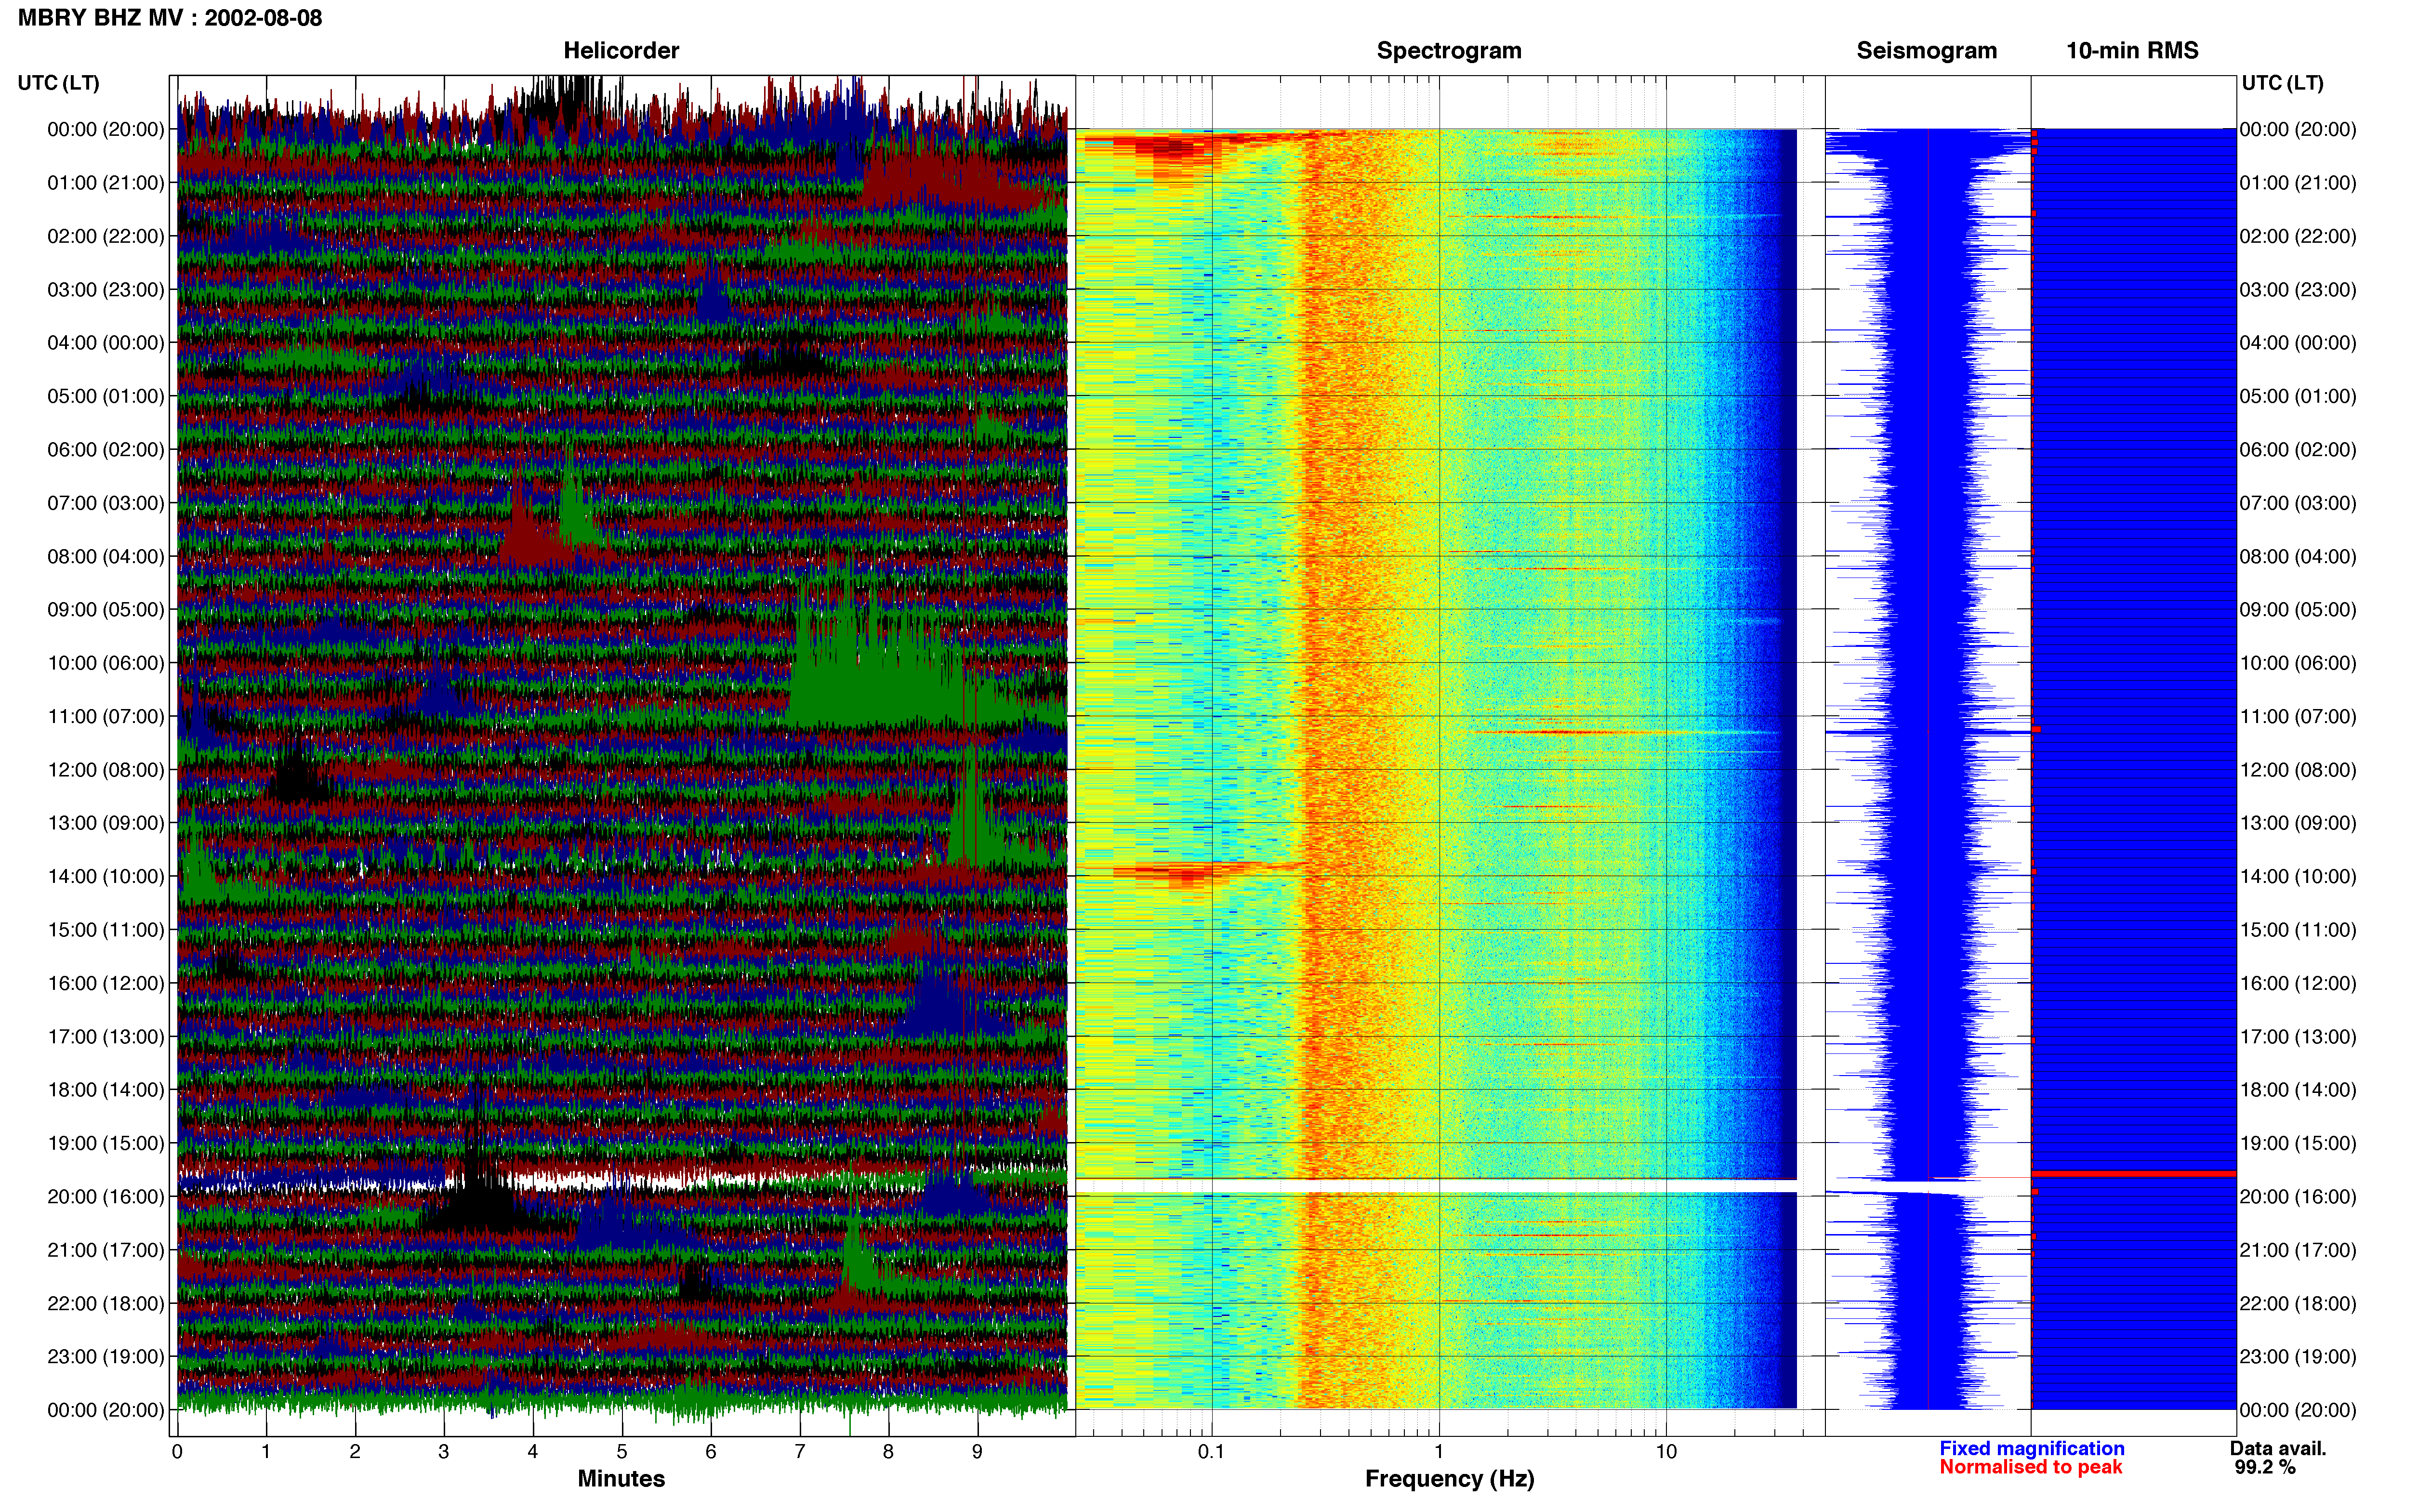Select the 'Seismogram' panel heading

[1926, 51]
